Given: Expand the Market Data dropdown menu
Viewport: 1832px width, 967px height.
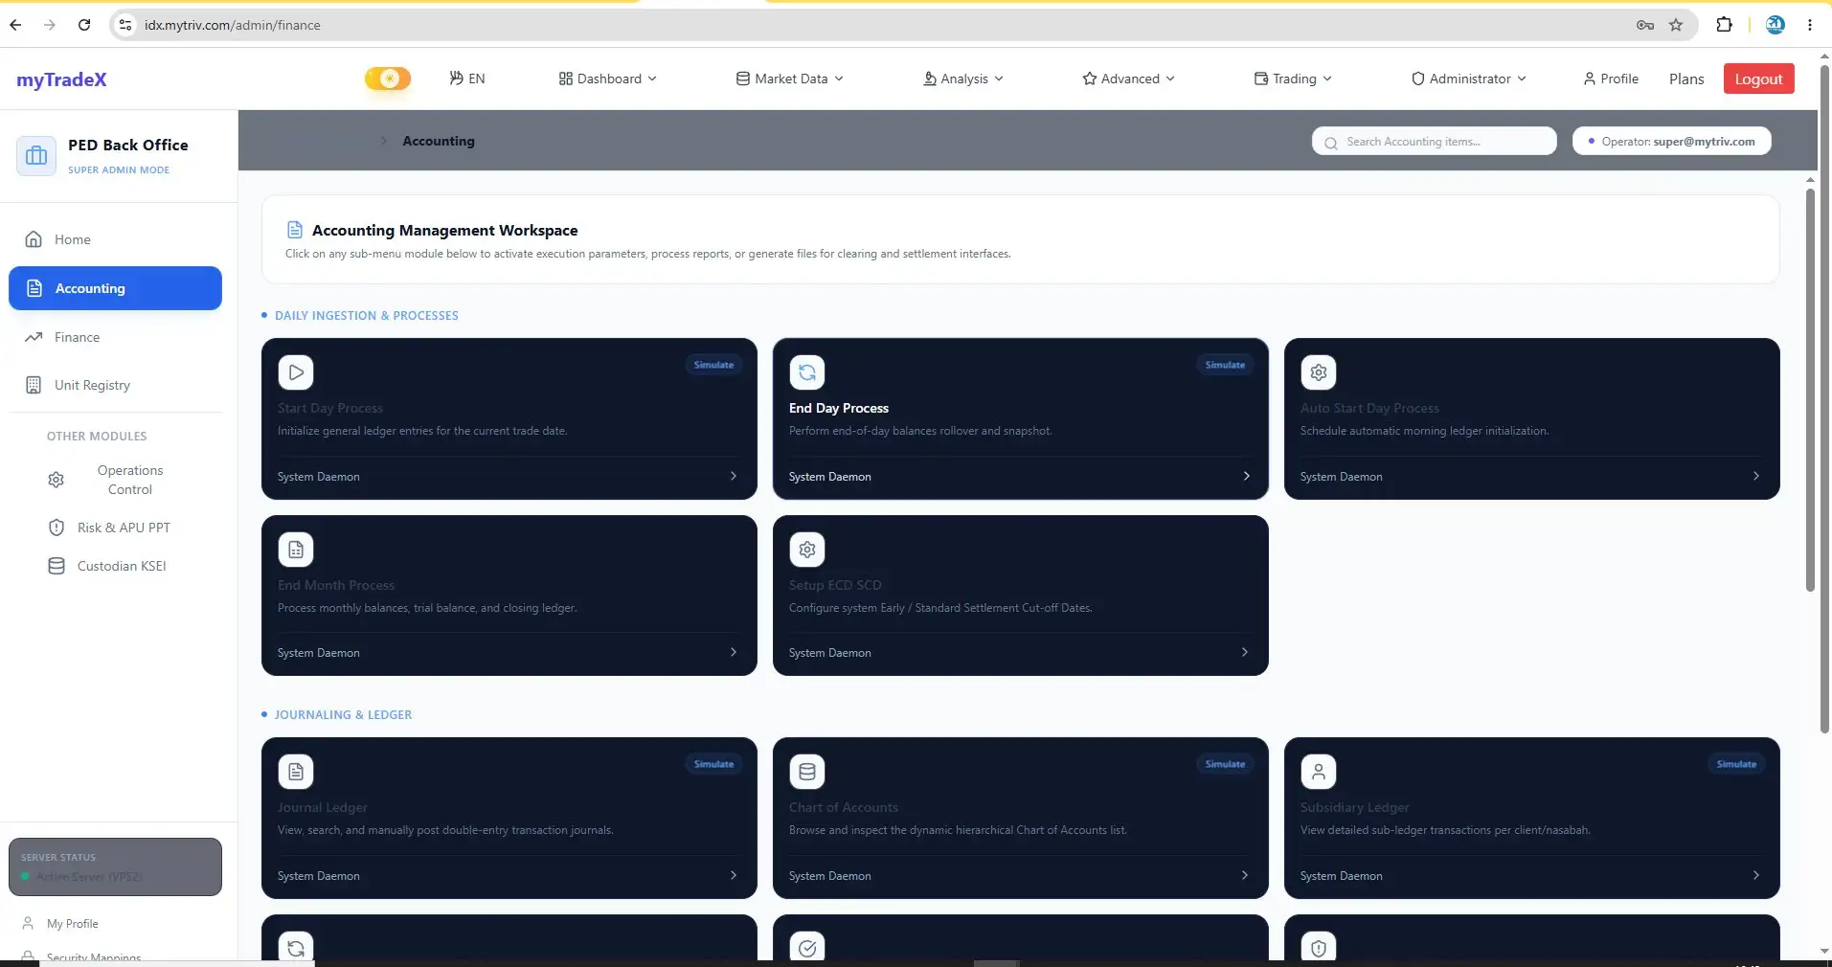Looking at the screenshot, I should [790, 79].
